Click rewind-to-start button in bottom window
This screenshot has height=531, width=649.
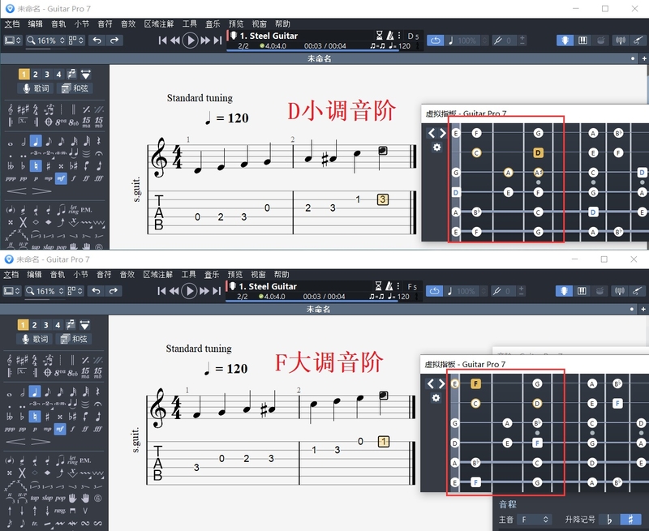point(163,290)
